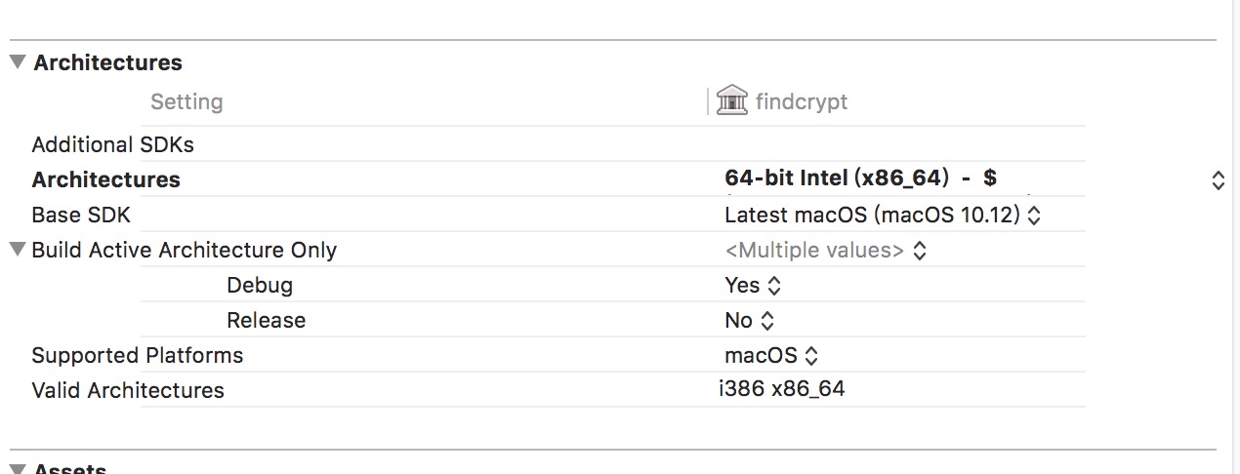Screen dimensions: 1240x474
Task: Select the Release configuration row
Action: tap(266, 320)
